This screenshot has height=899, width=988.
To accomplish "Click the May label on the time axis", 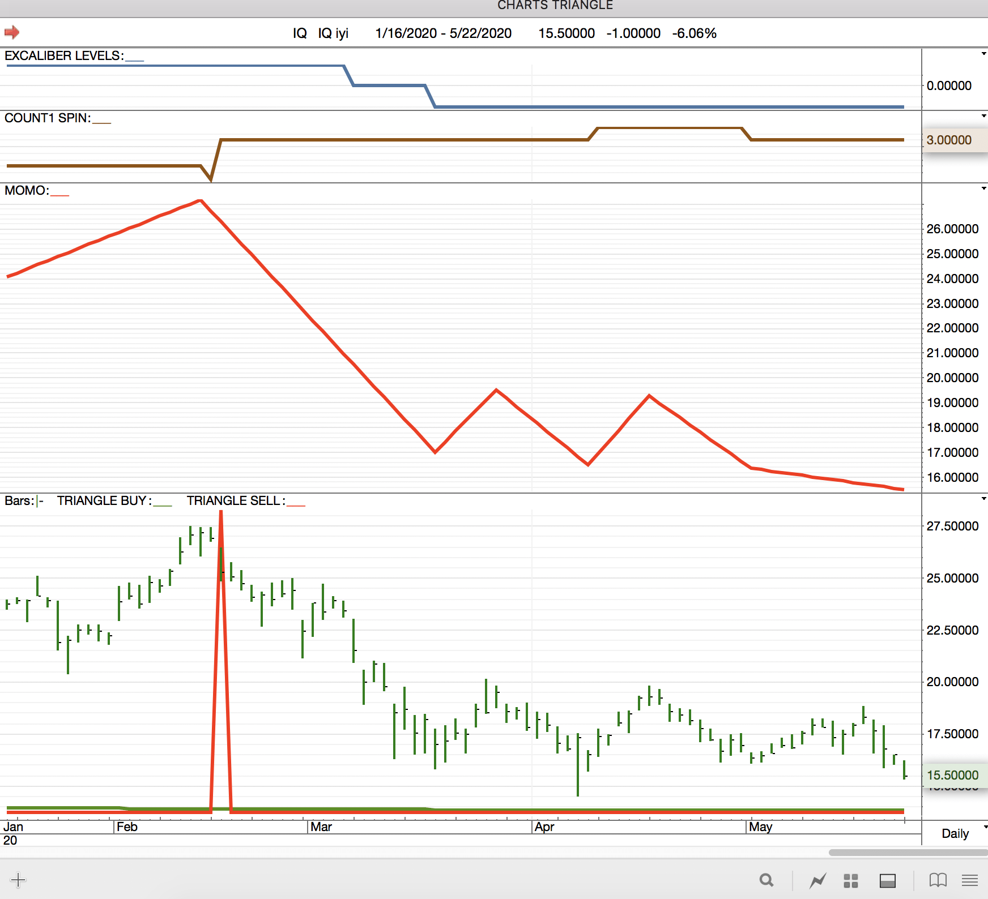I will coord(760,827).
